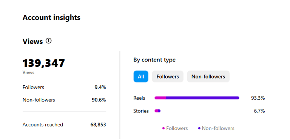Switch to the Followers filter tab
Image resolution: width=290 pixels, height=140 pixels.
[x=168, y=76]
